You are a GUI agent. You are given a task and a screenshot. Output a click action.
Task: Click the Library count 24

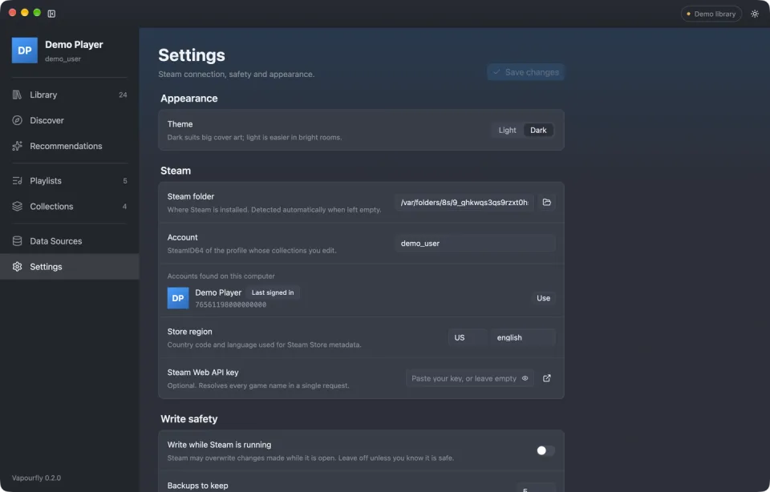[123, 95]
